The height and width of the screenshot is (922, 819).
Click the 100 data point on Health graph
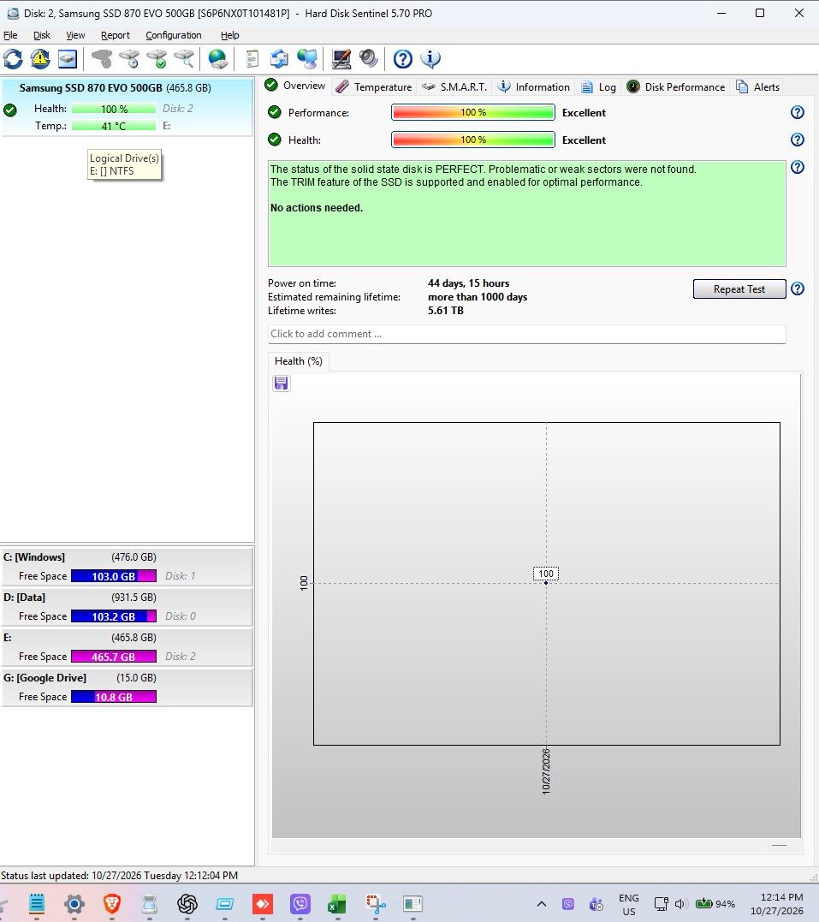(x=546, y=583)
